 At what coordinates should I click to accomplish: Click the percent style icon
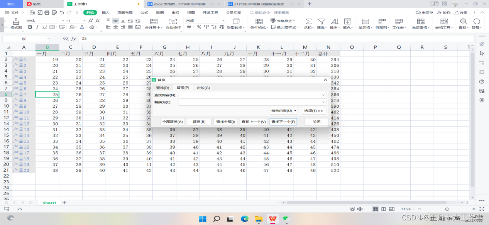click(x=199, y=27)
